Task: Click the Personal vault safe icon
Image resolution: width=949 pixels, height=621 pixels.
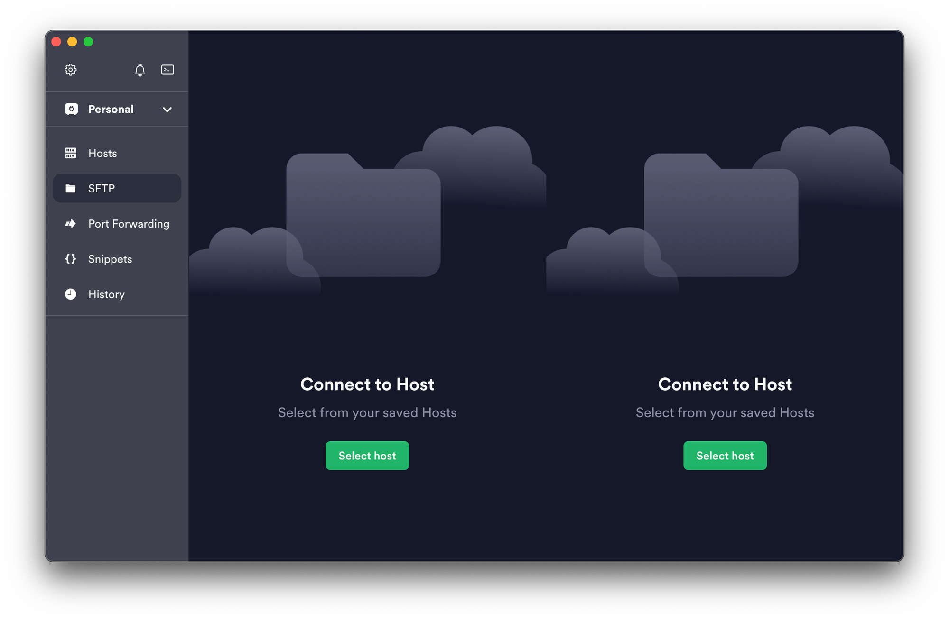Action: (71, 109)
